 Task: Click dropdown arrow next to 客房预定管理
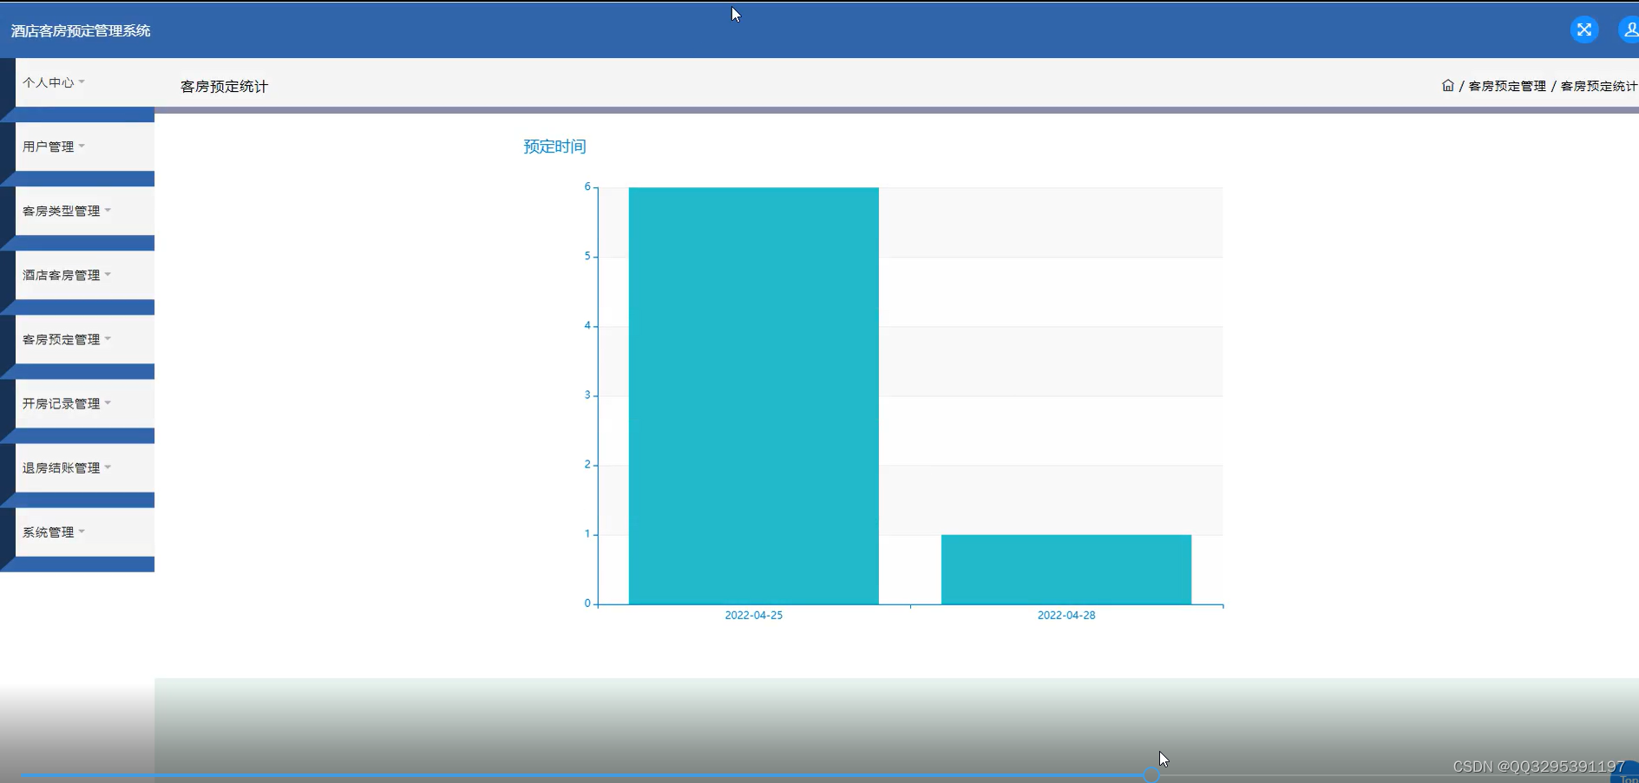point(108,338)
